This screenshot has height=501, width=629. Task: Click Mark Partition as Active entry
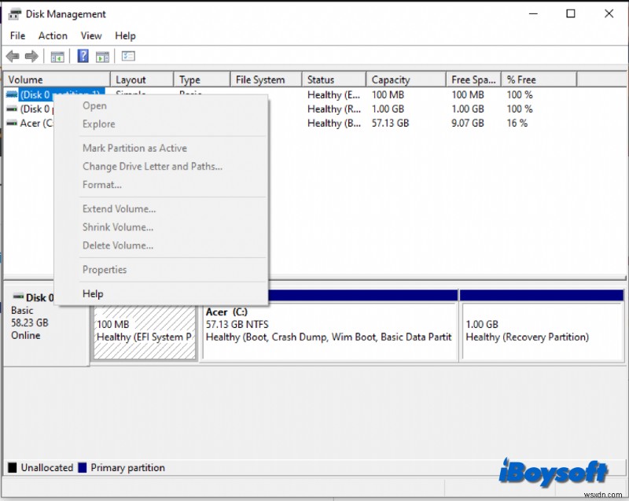point(134,148)
